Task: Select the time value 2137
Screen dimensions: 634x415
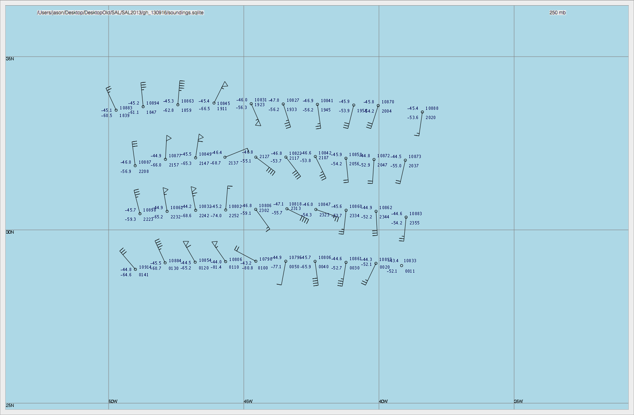Action: (233, 163)
